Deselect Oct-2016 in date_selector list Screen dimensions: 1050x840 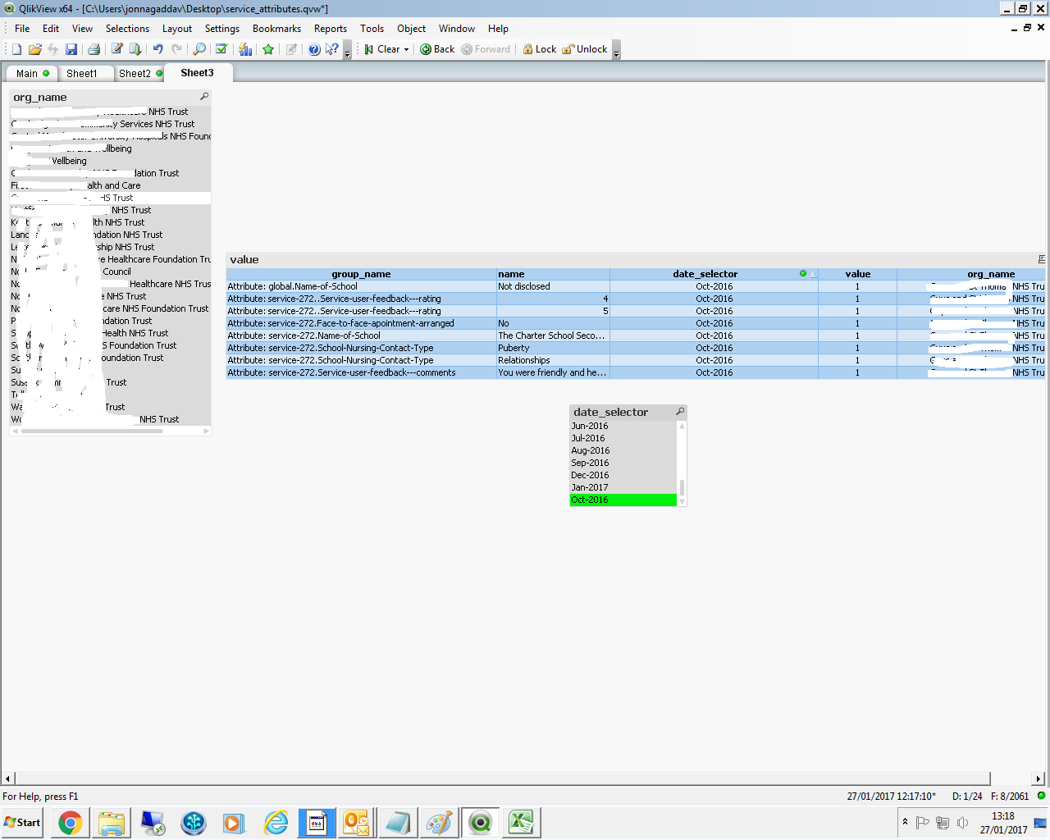coord(590,500)
